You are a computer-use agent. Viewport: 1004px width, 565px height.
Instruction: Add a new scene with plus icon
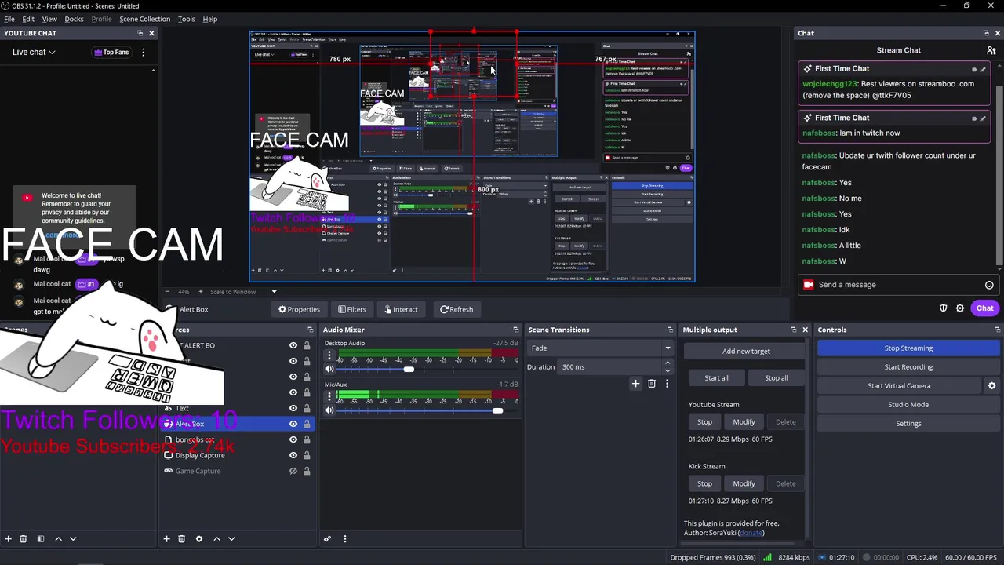[9, 539]
